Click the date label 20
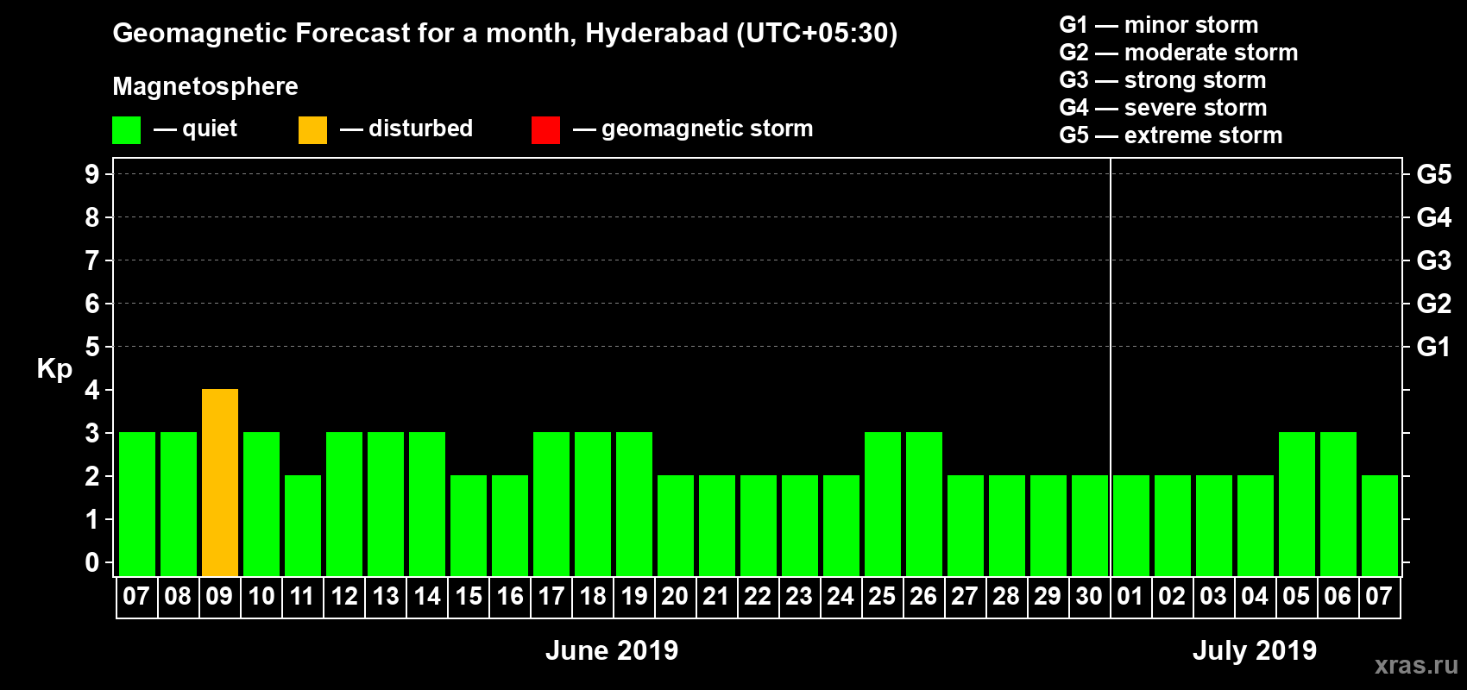Viewport: 1467px width, 690px height. pos(675,597)
